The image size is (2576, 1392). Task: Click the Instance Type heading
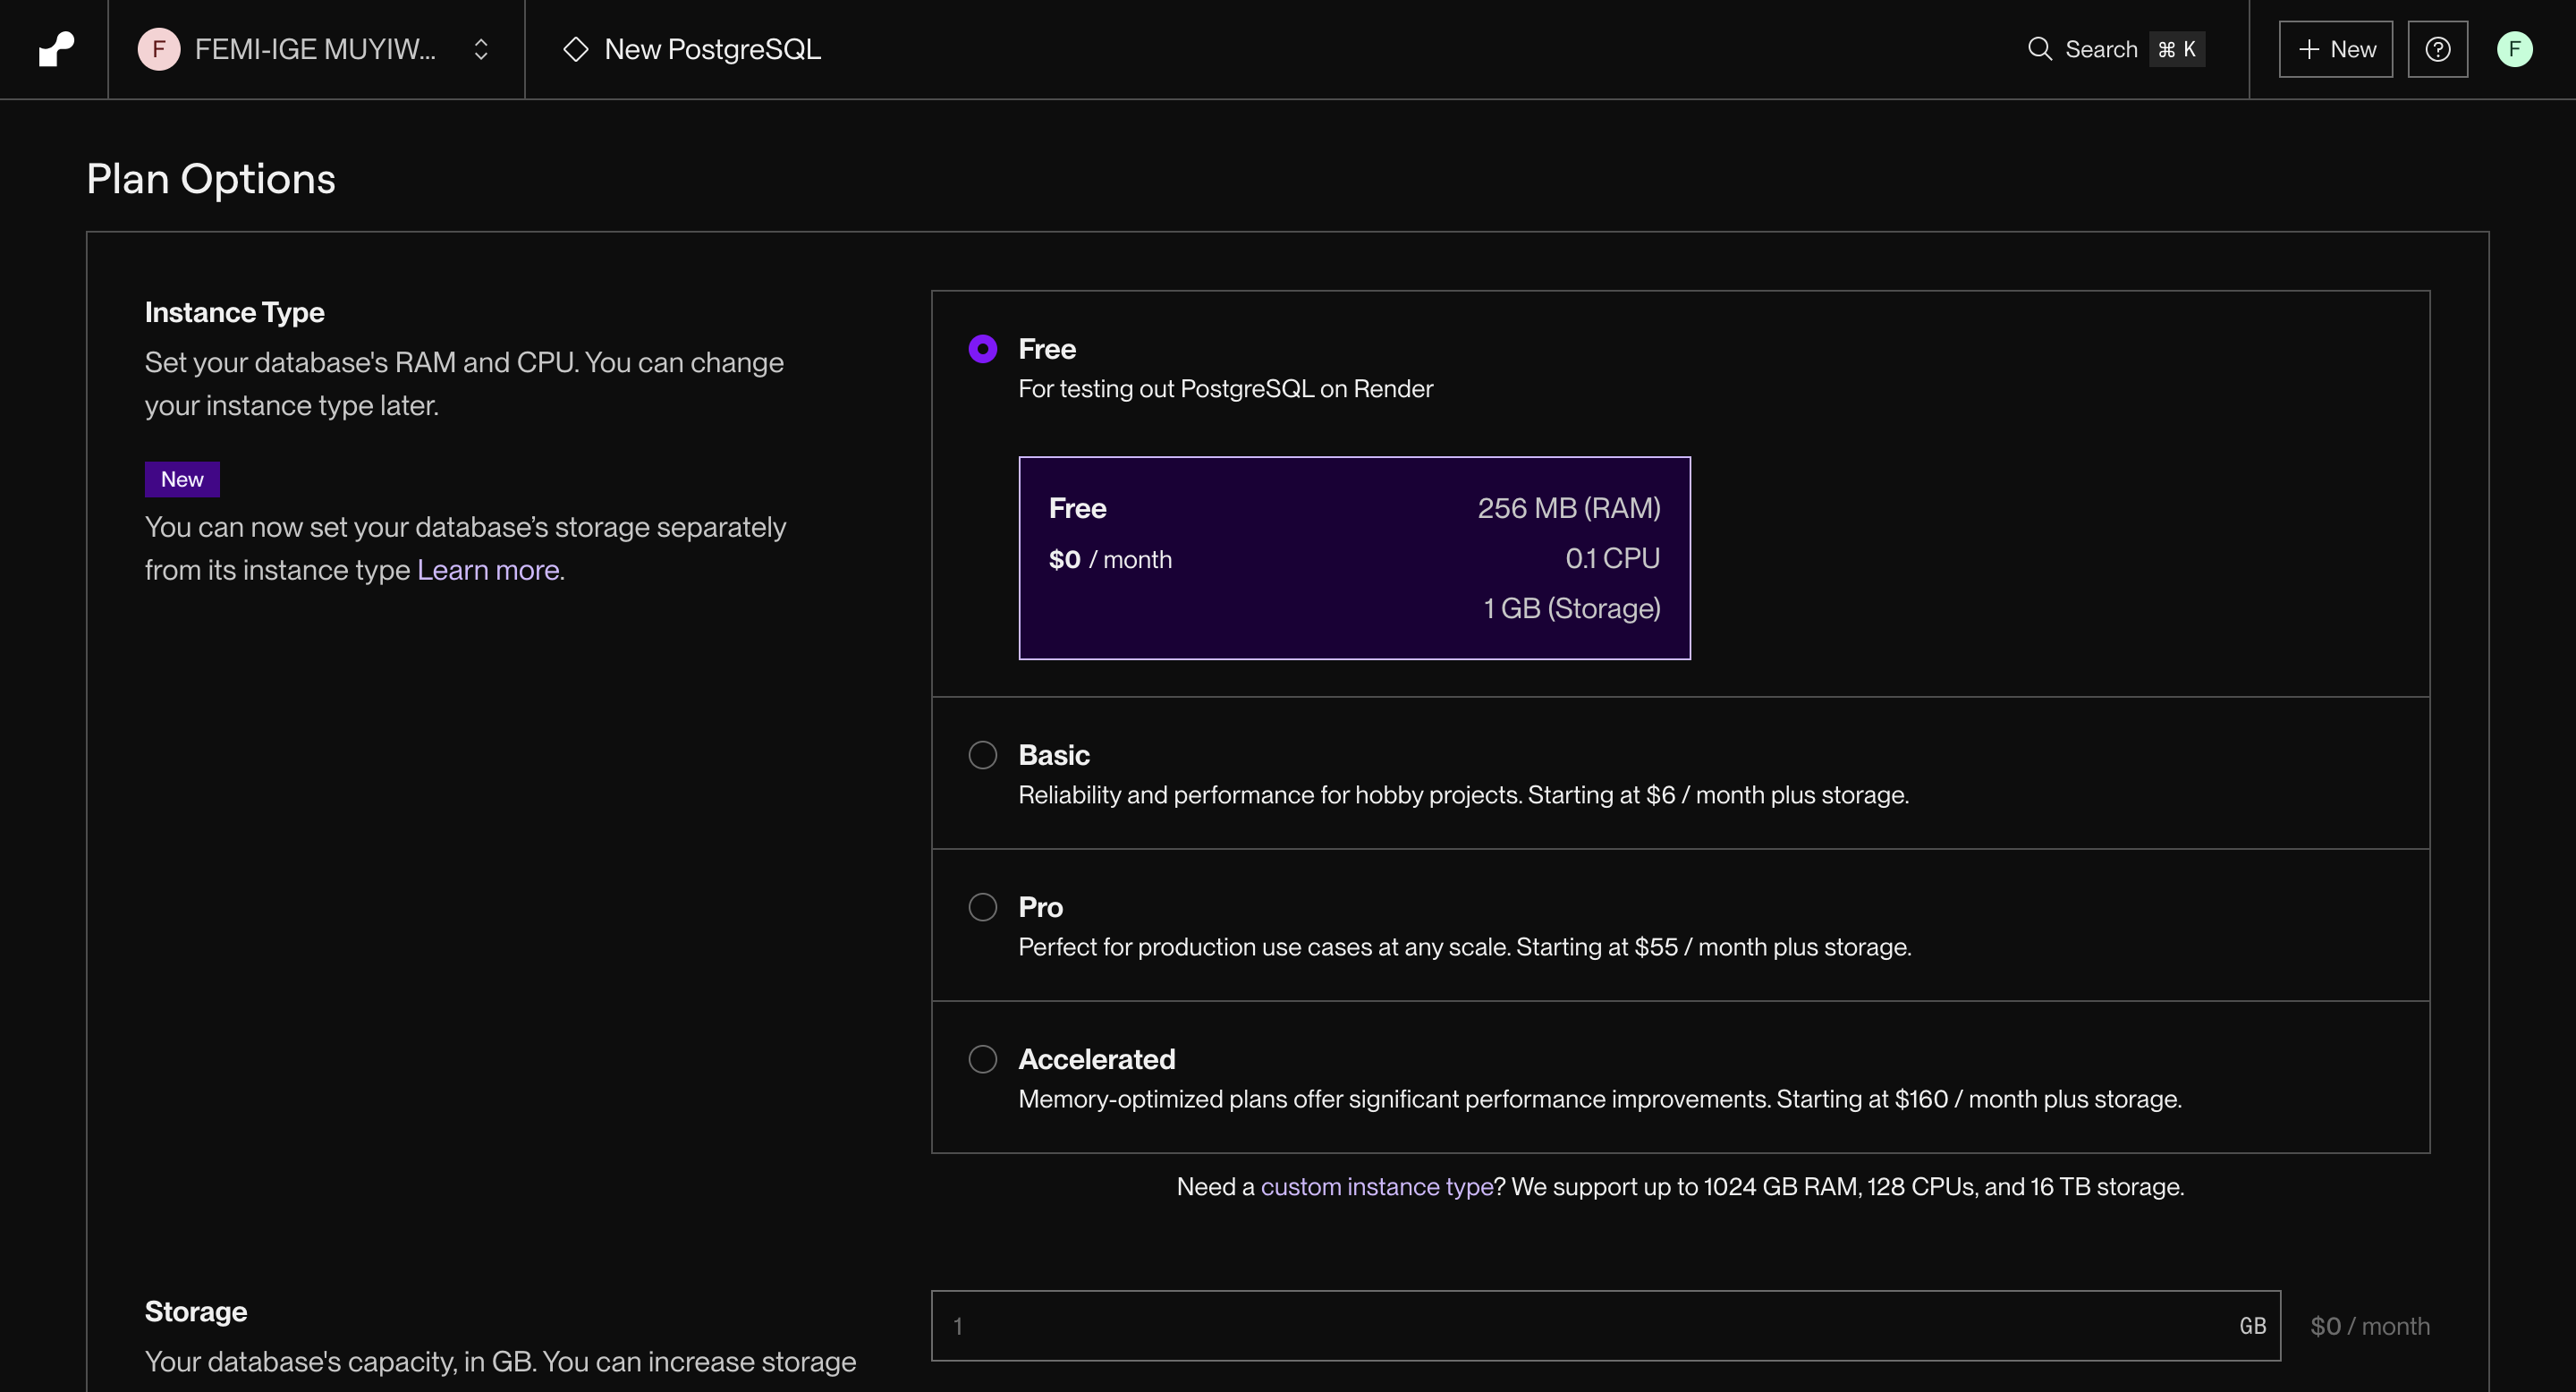click(234, 312)
